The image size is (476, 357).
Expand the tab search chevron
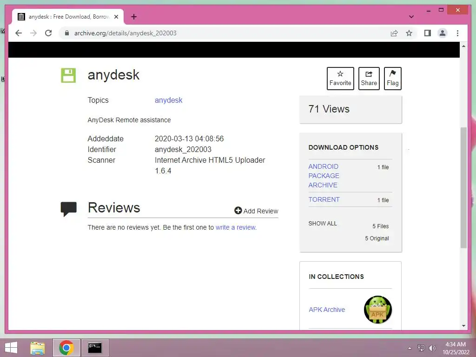coord(411,17)
